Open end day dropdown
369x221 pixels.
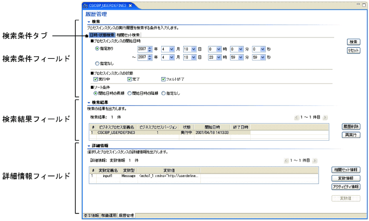coord(194,57)
